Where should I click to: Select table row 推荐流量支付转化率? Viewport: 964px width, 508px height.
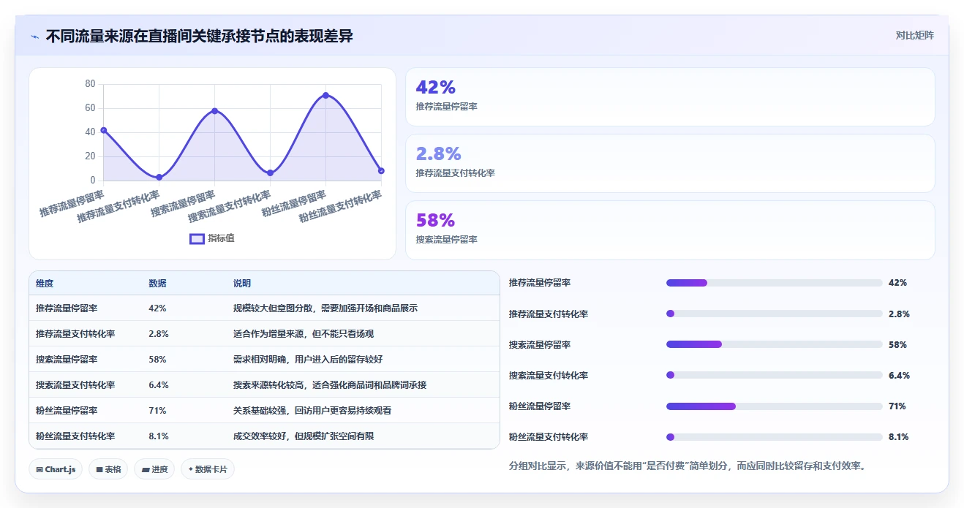(x=264, y=334)
